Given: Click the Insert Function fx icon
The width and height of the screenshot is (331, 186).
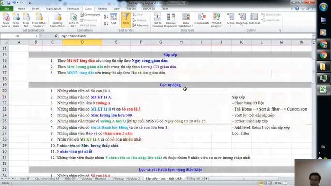Looking at the screenshot, I should 56,36.
